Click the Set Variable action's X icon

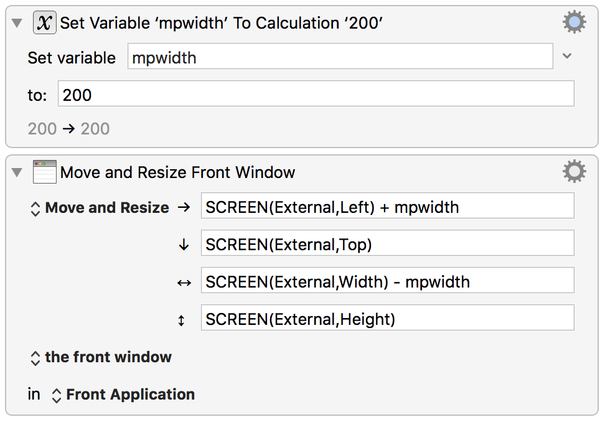(x=44, y=23)
